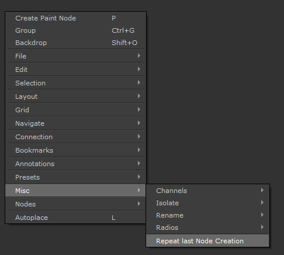The height and width of the screenshot is (255, 284).
Task: Expand the Channels submenu under Misc
Action: tap(208, 191)
